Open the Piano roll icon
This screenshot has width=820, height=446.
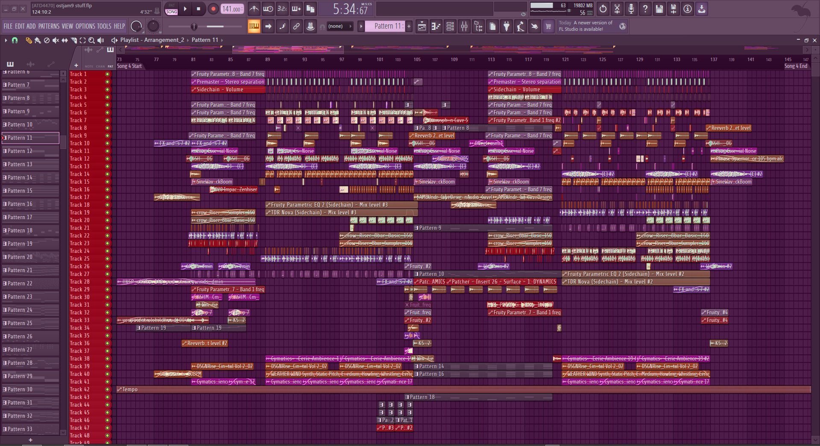(436, 26)
